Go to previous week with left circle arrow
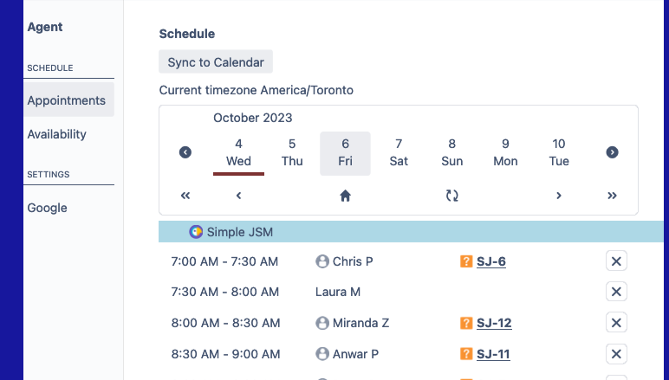This screenshot has width=669, height=380. (x=185, y=152)
